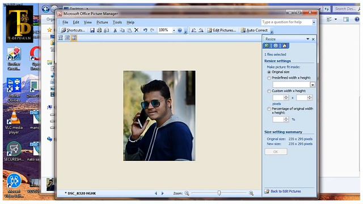Click the zoom out magnifier icon
The image size is (363, 204).
click(x=187, y=193)
